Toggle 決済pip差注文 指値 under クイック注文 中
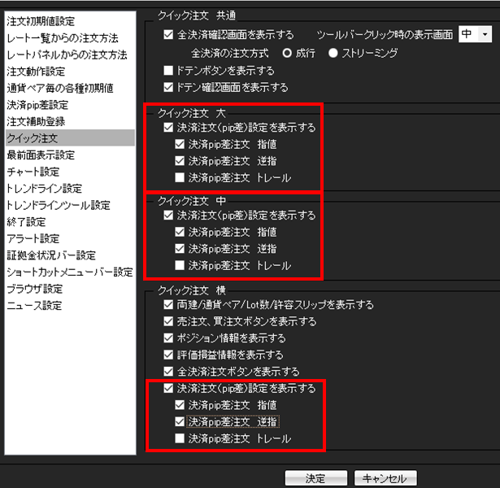500x488 pixels. click(180, 232)
